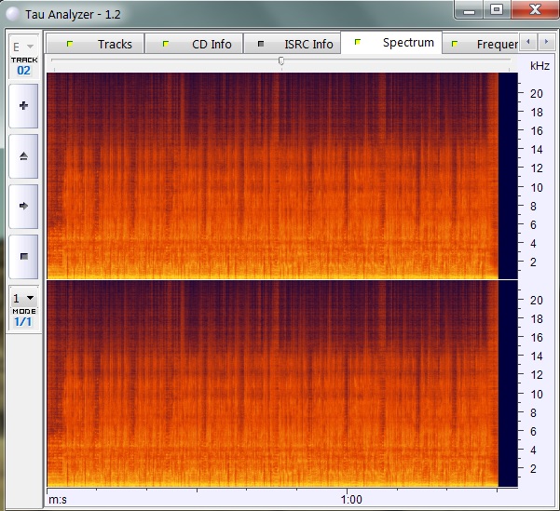Open the CD Info tab
The width and height of the screenshot is (560, 511).
[201, 44]
